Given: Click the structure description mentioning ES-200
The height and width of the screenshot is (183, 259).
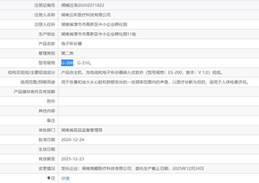Looking at the screenshot, I should (142, 73).
